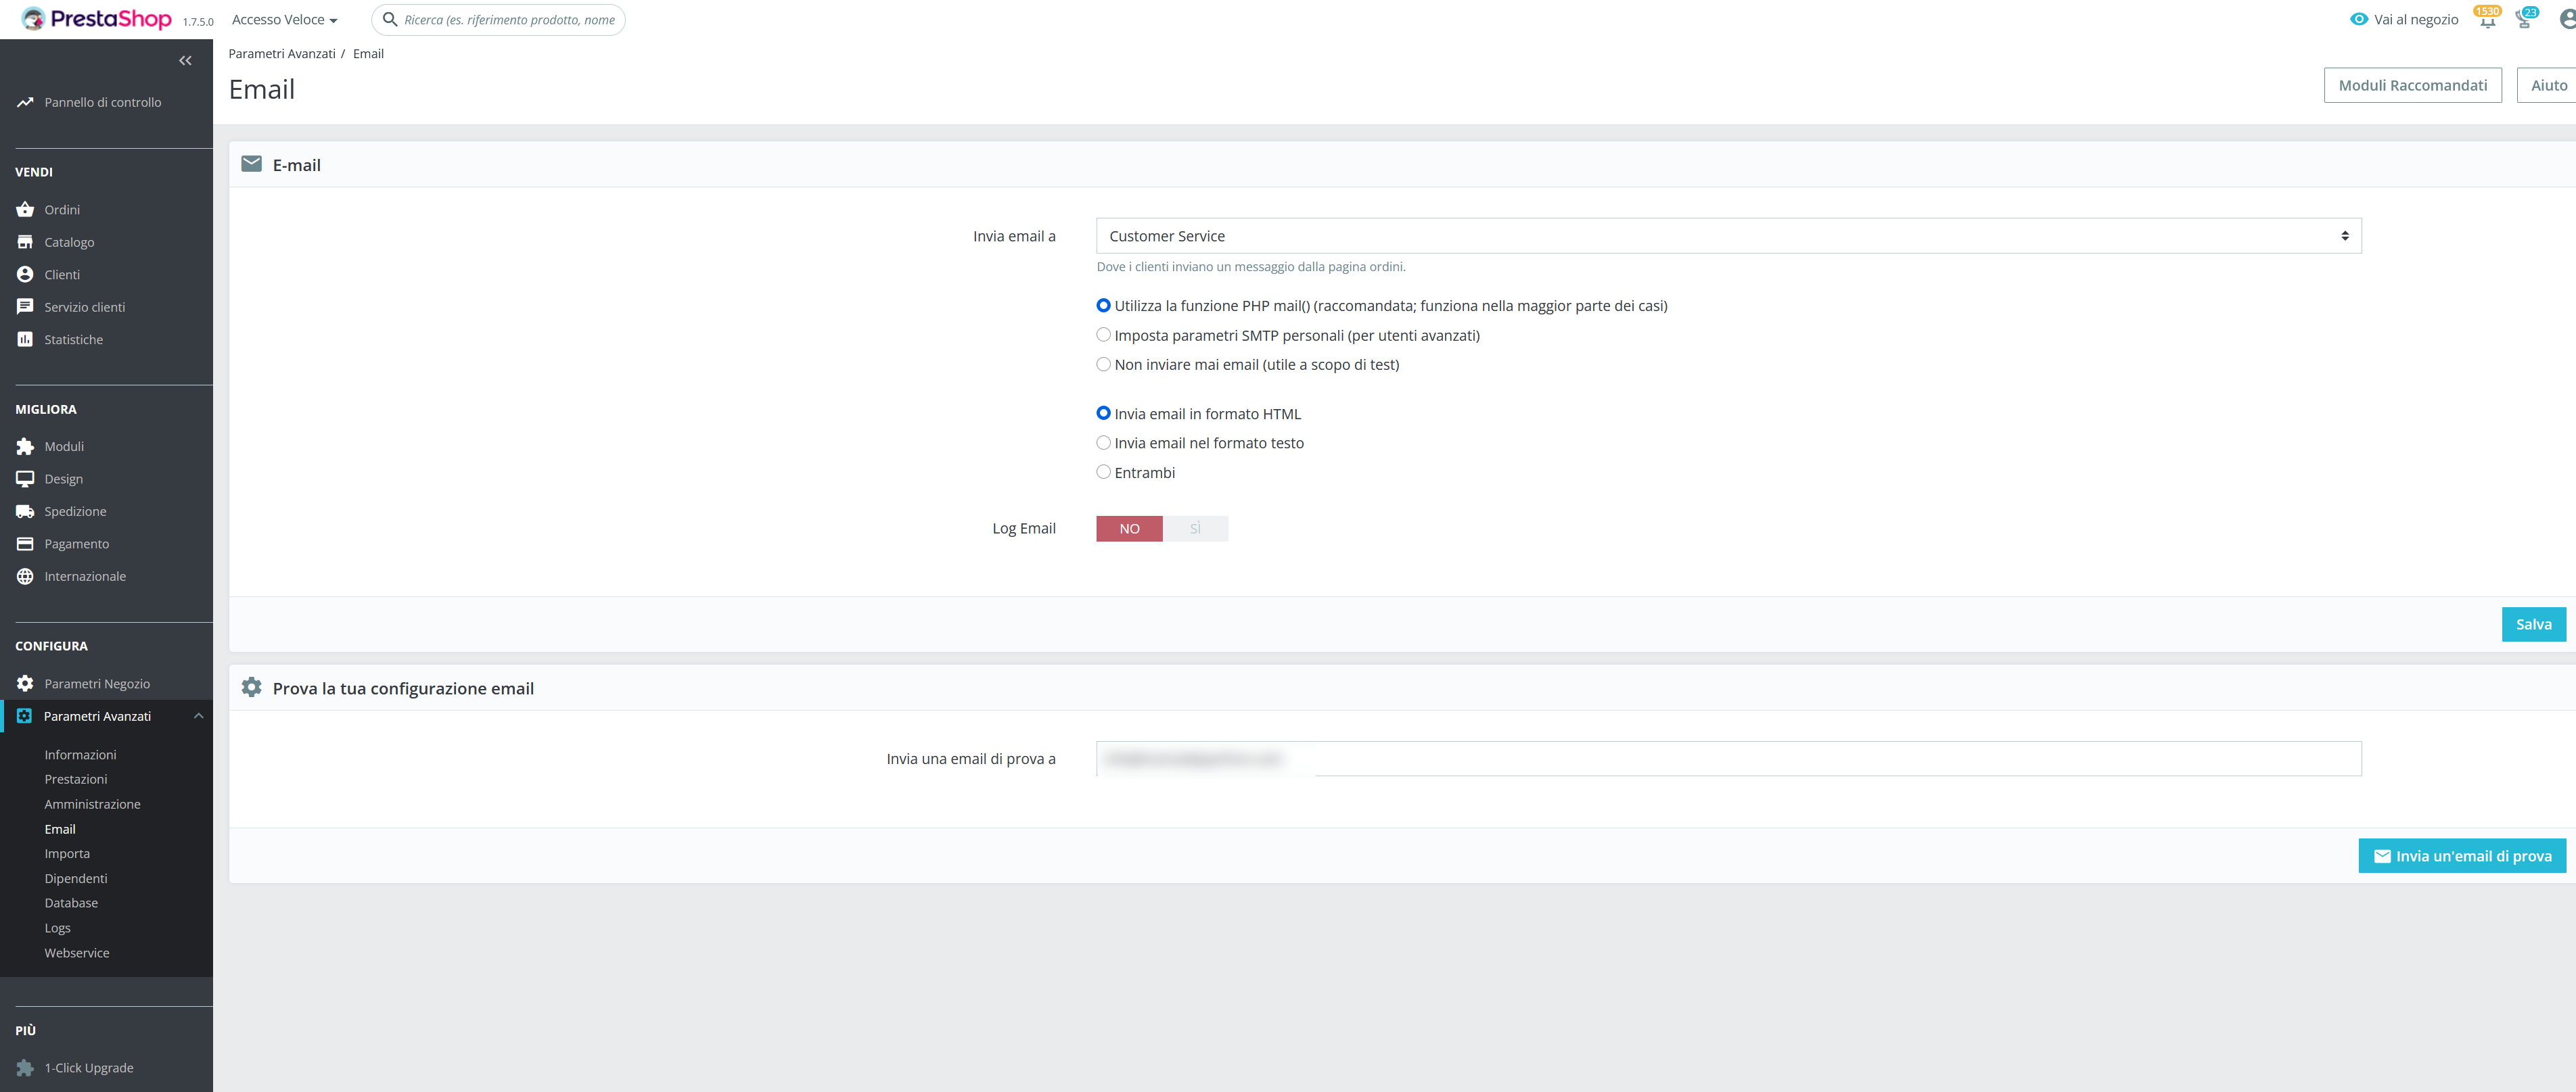The width and height of the screenshot is (2576, 1092).
Task: Open the Parametri Negozio menu label
Action: tap(97, 684)
